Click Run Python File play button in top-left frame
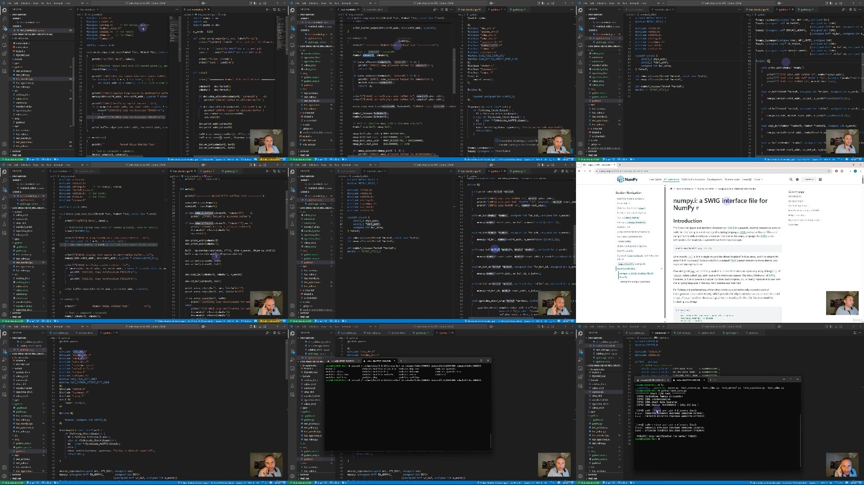This screenshot has height=485, width=864. click(267, 9)
